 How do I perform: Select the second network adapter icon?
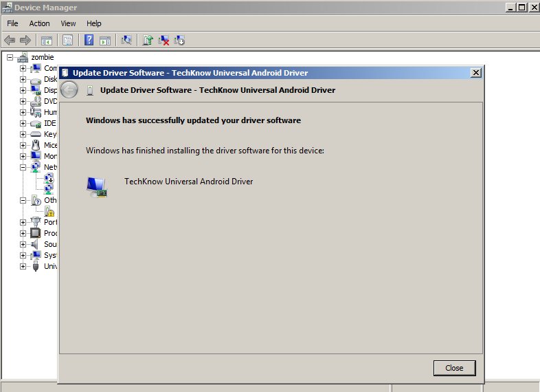click(49, 189)
